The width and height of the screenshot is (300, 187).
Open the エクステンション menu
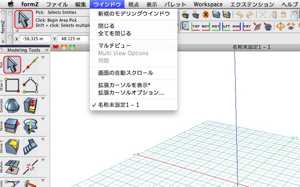252,4
